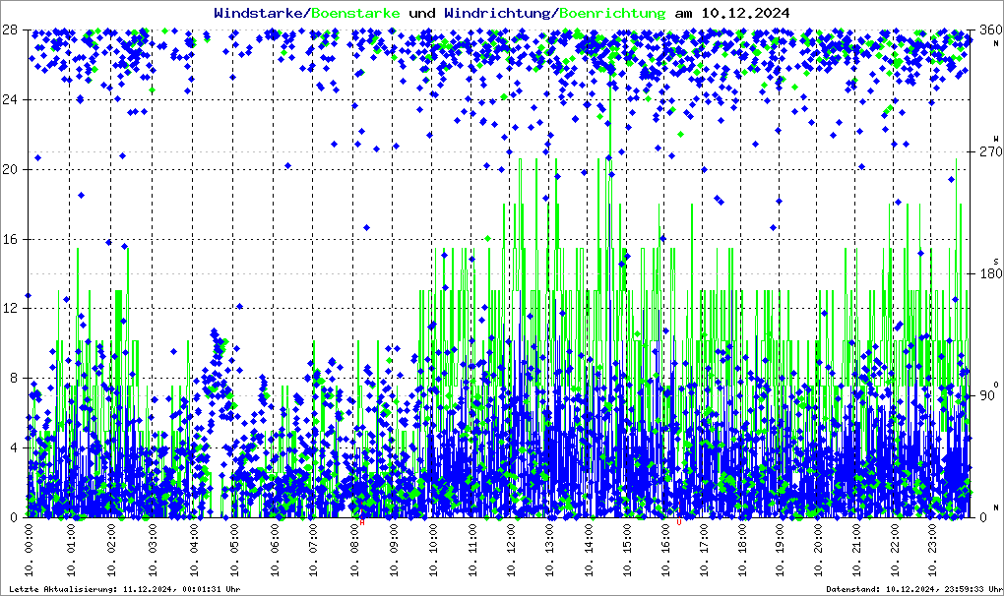
Task: Click the green 'Boenstarke' title label
Action: 356,14
